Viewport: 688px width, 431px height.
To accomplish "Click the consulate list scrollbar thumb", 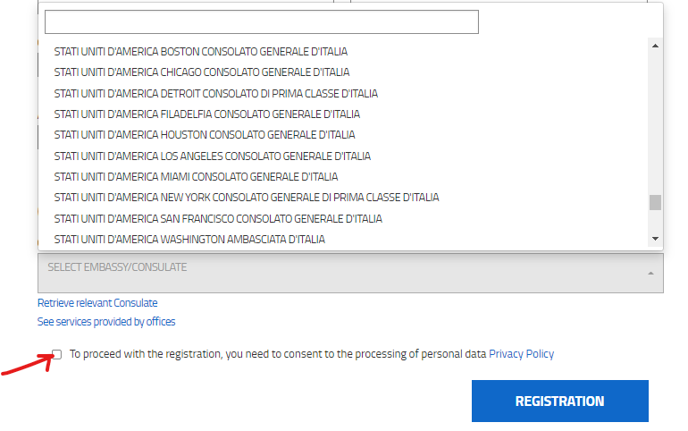I will tap(655, 202).
